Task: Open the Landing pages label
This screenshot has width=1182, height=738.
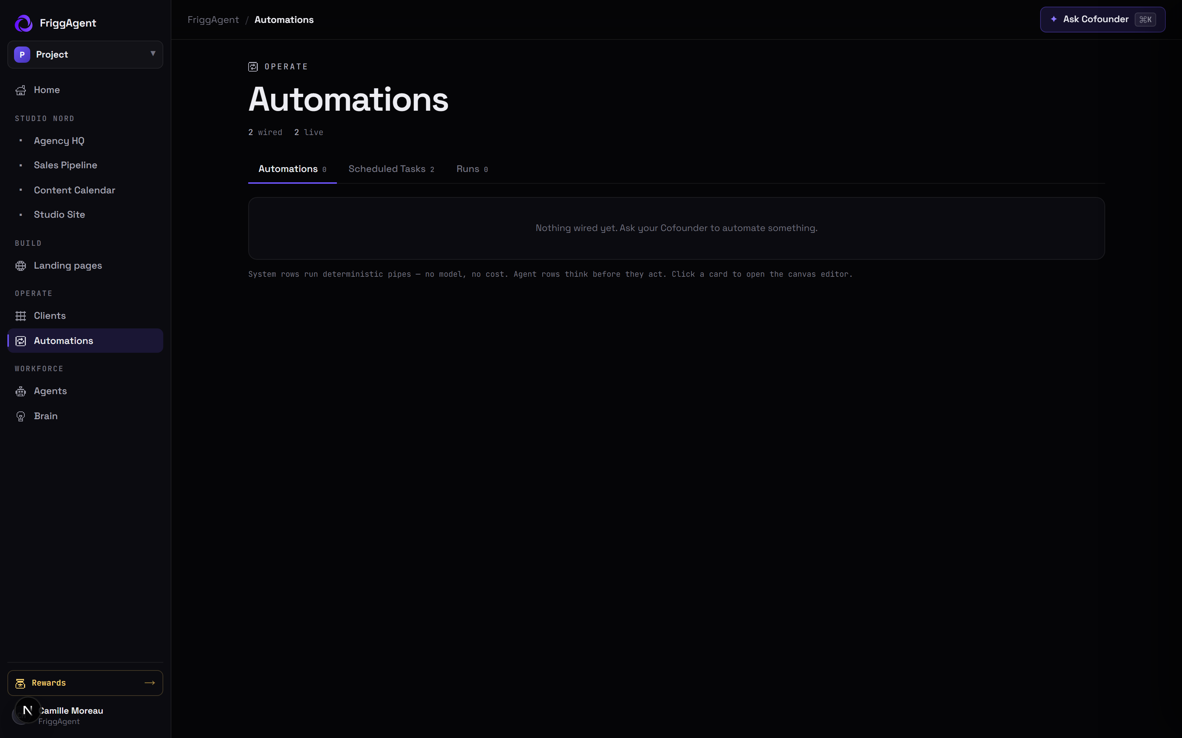Action: [x=68, y=266]
